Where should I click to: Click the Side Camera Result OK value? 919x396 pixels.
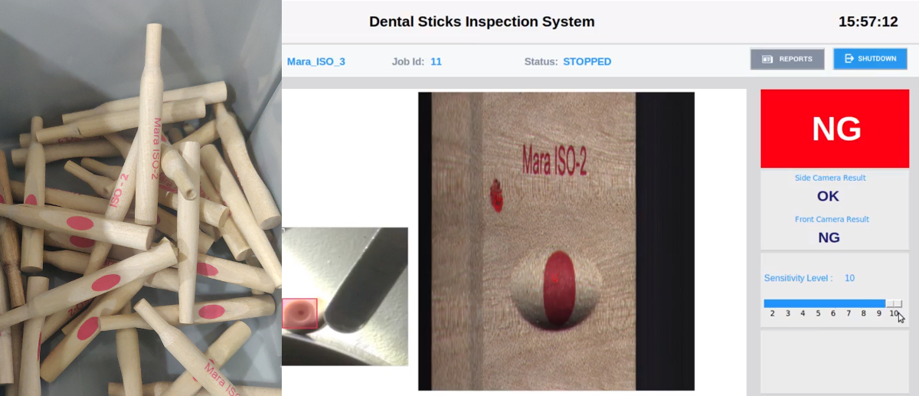(x=828, y=196)
